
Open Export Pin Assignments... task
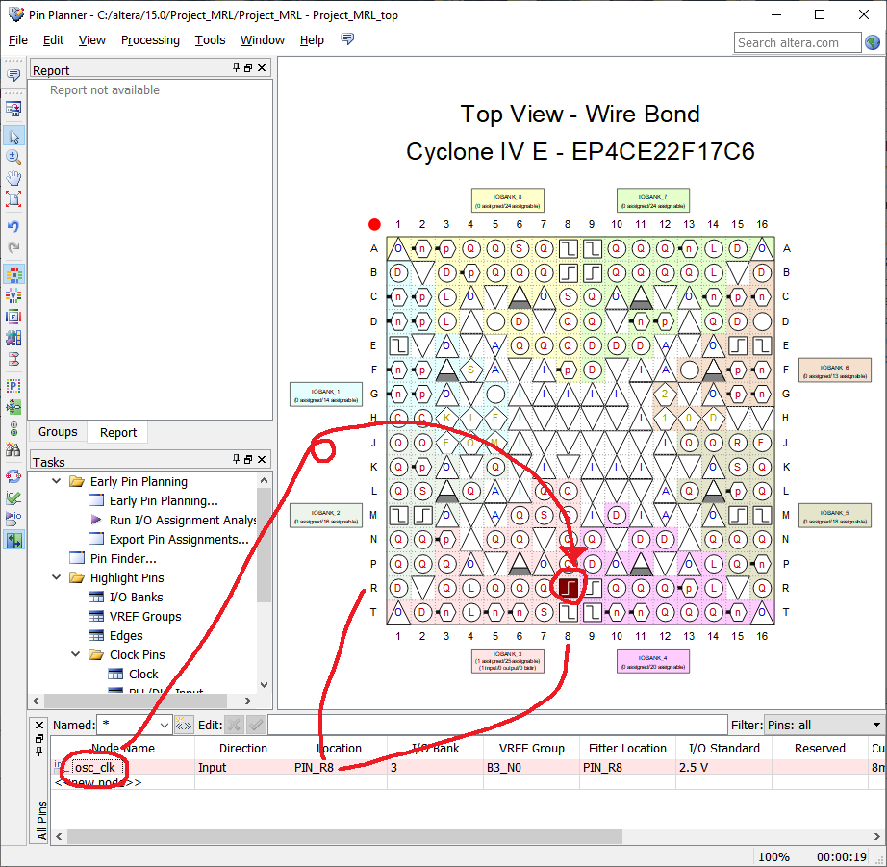[x=179, y=539]
